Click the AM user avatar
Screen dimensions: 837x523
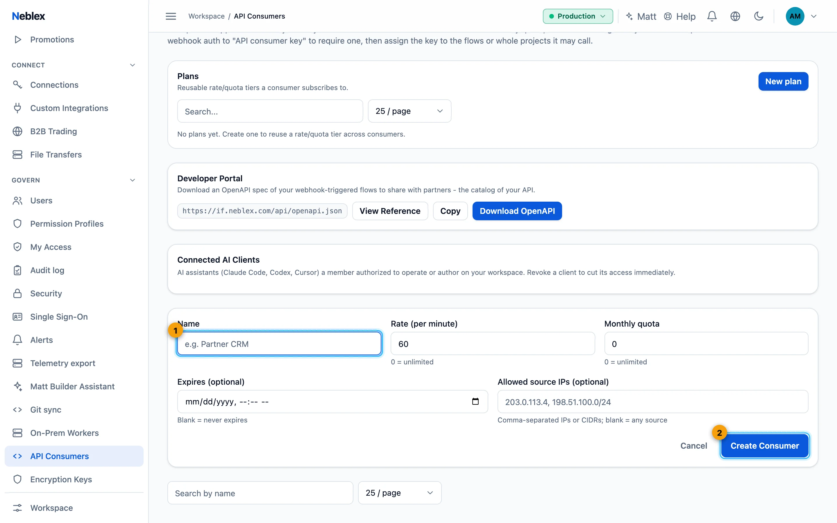795,16
